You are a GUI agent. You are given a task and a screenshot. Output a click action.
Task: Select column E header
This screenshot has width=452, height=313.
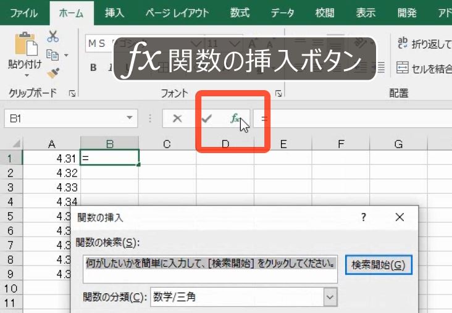pyautogui.click(x=283, y=143)
